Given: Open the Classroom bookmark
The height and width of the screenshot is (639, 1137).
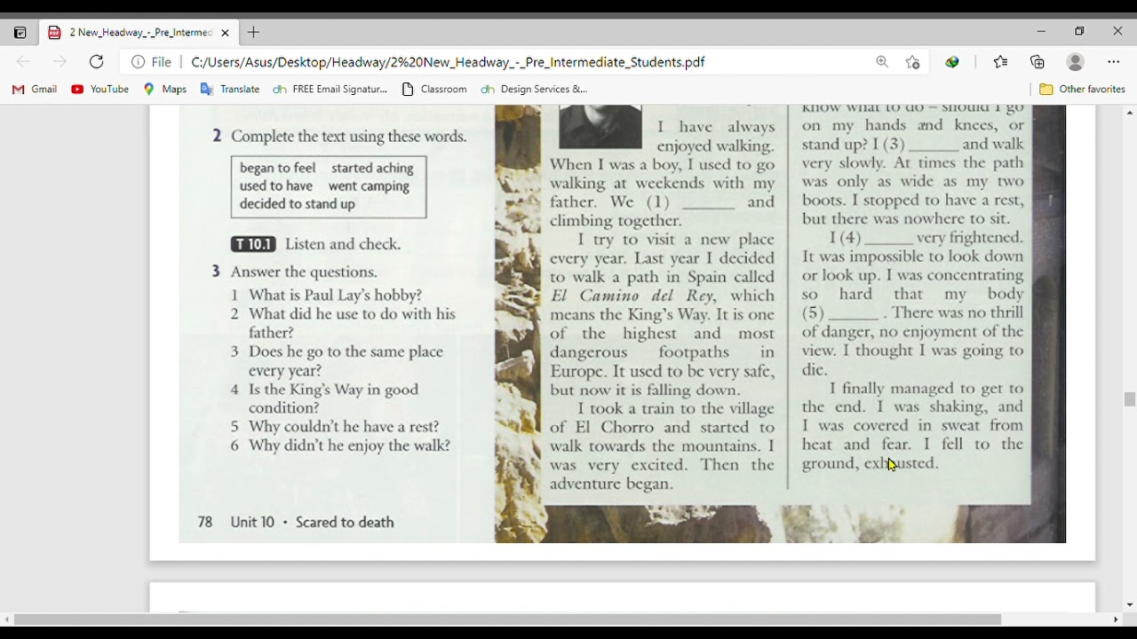Looking at the screenshot, I should click(x=434, y=89).
